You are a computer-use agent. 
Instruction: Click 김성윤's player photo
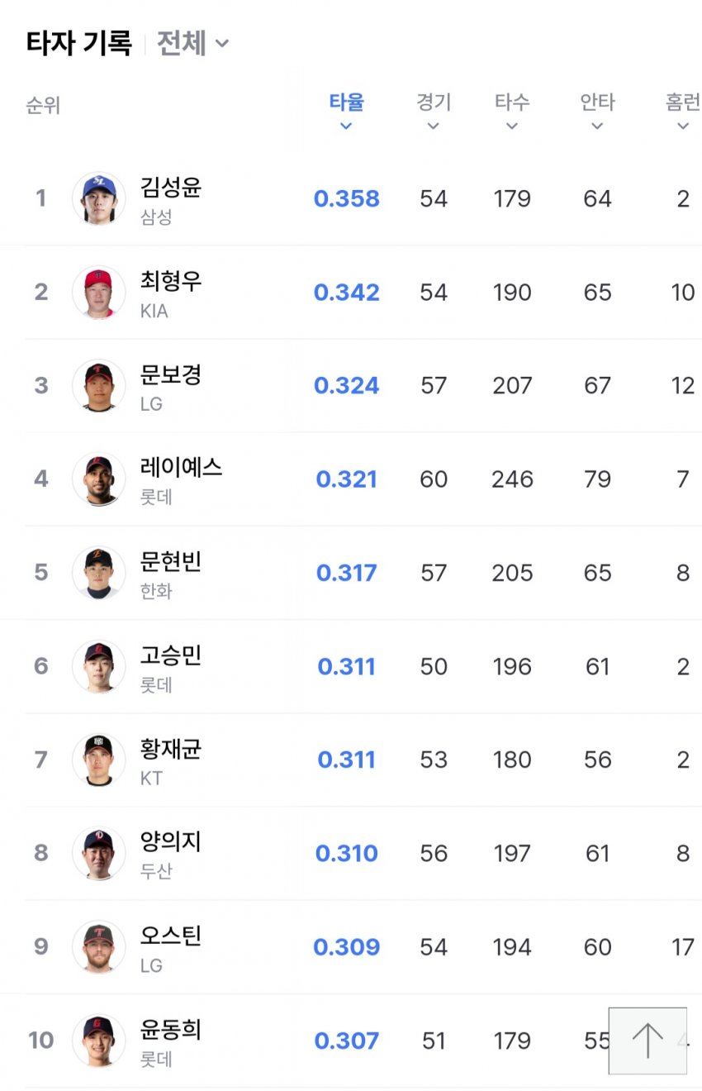point(99,198)
